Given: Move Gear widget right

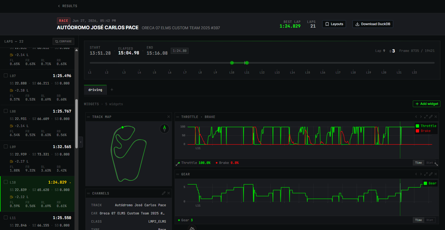Looking at the screenshot, I should coord(421,174).
